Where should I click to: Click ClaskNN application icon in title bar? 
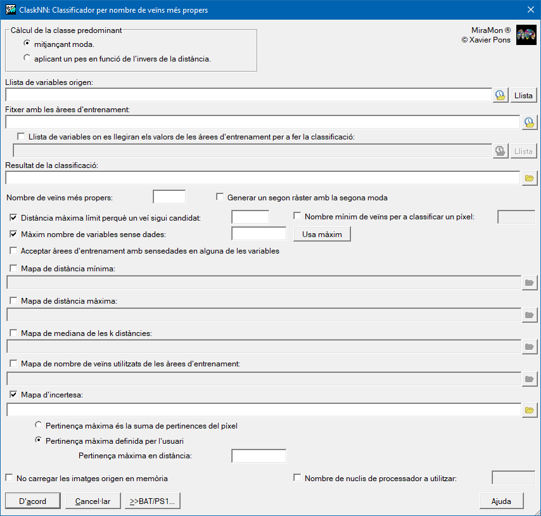click(10, 10)
